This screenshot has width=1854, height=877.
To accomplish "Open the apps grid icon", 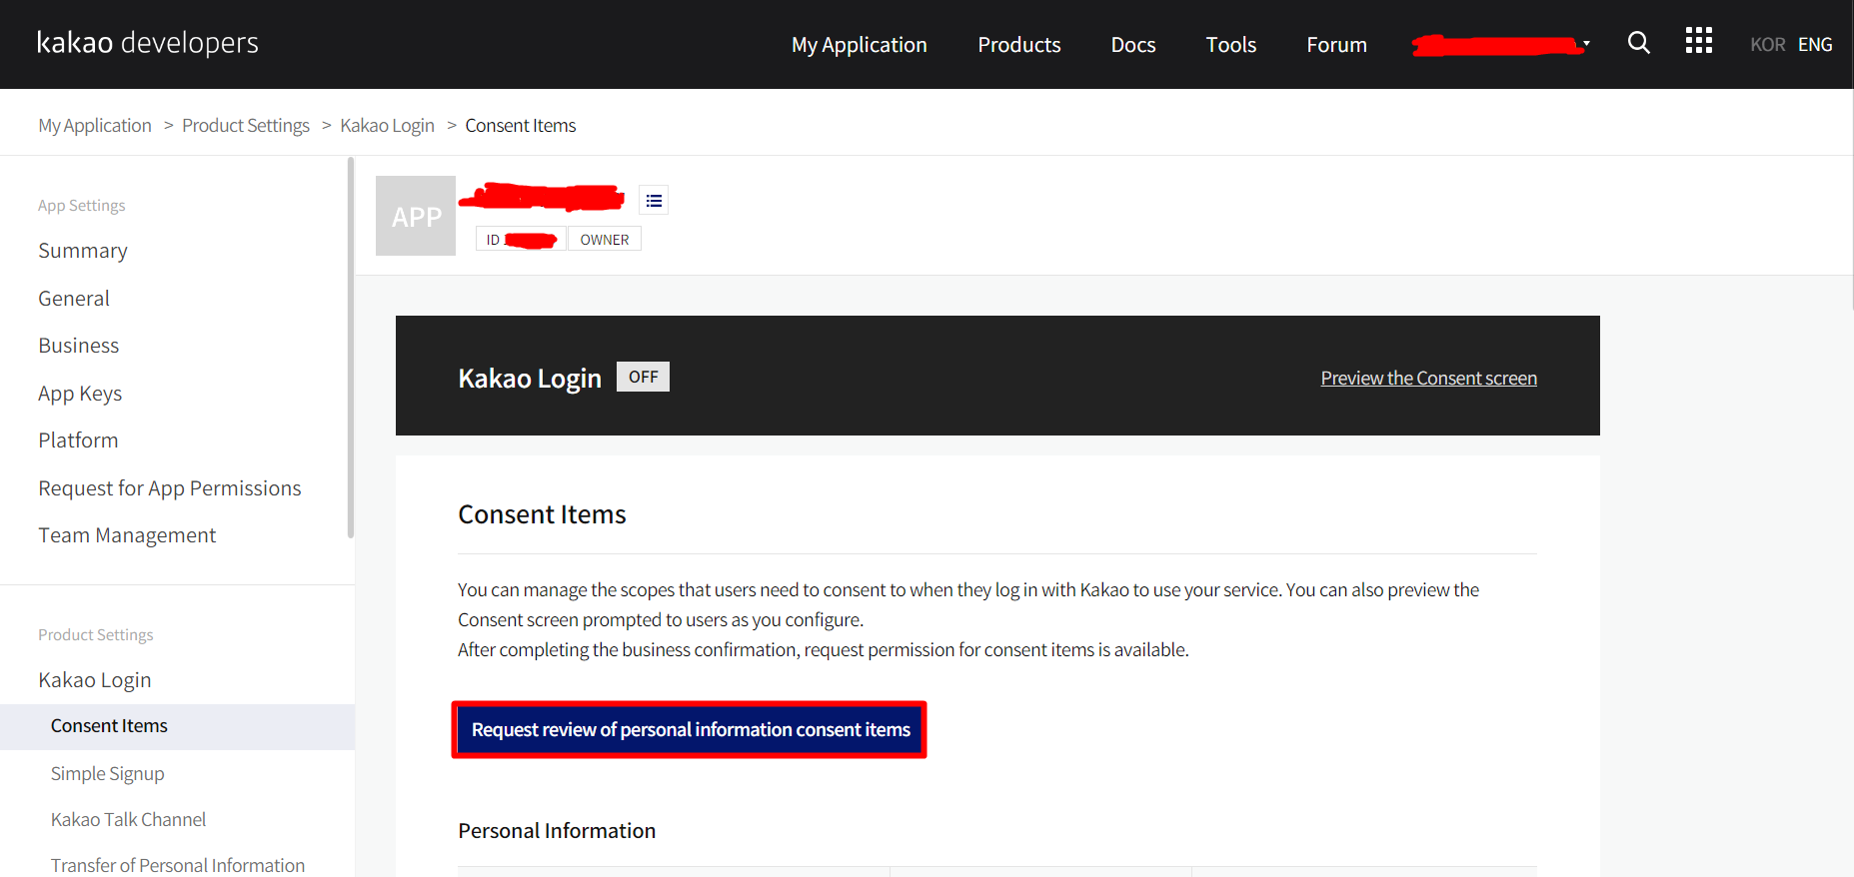I will [x=1698, y=41].
